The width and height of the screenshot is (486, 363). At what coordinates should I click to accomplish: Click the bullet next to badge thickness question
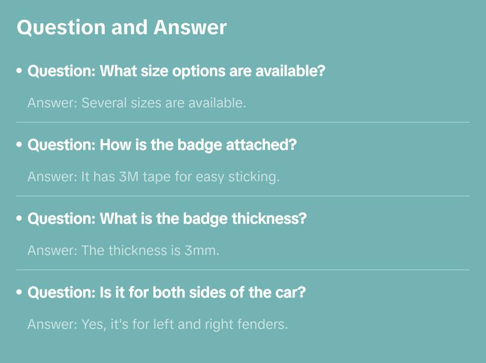[x=19, y=219]
